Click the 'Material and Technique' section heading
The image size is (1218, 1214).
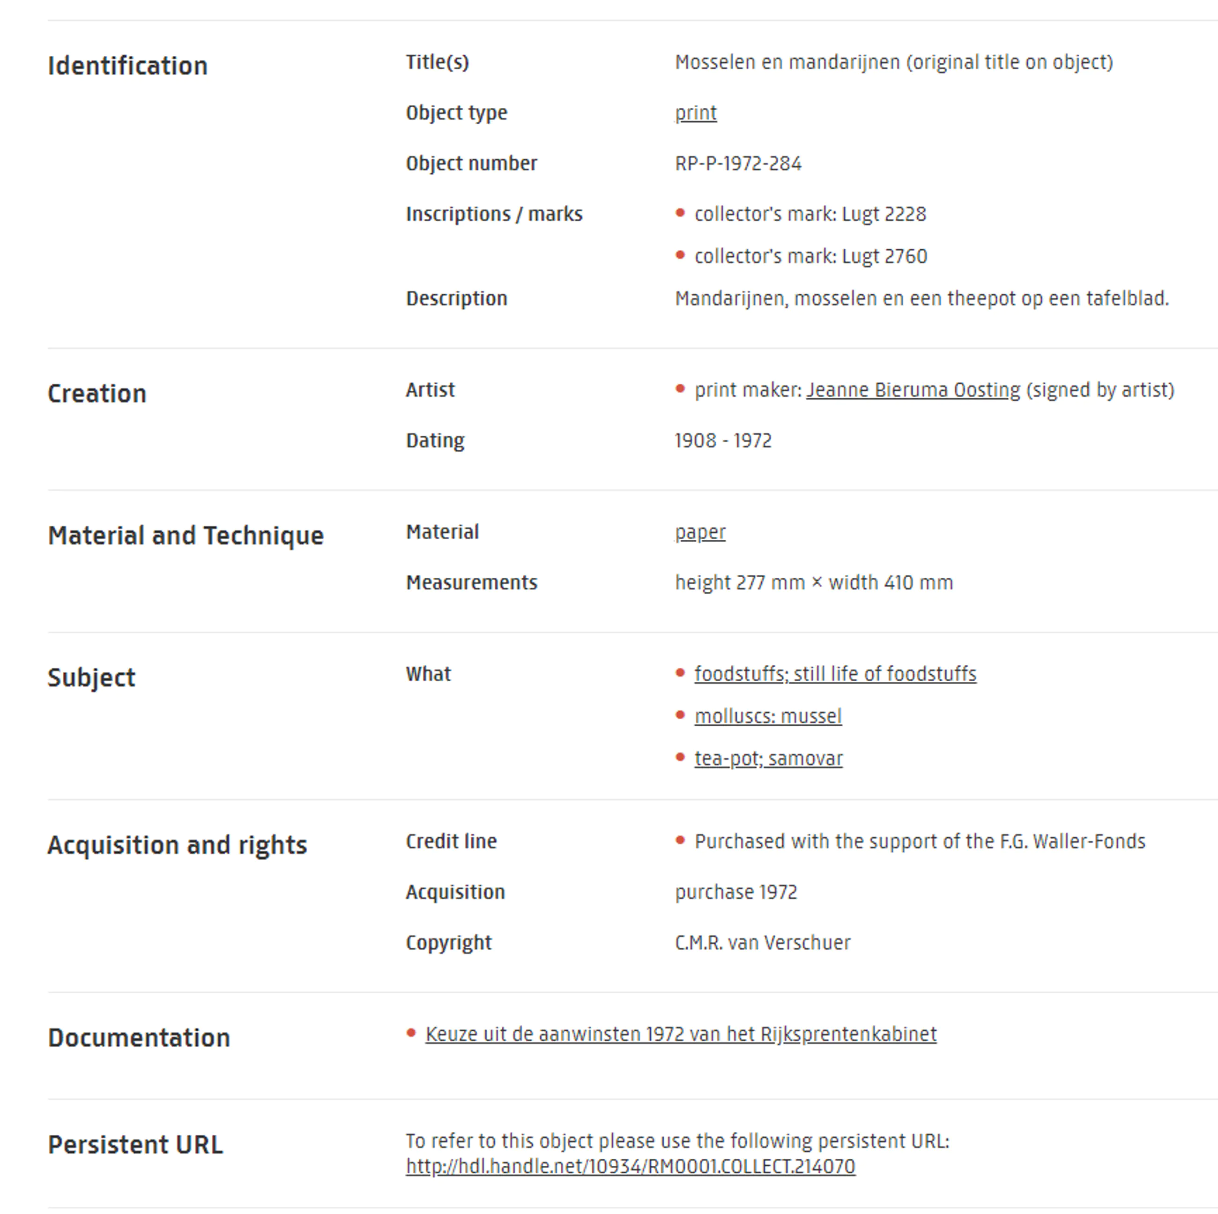coord(186,536)
